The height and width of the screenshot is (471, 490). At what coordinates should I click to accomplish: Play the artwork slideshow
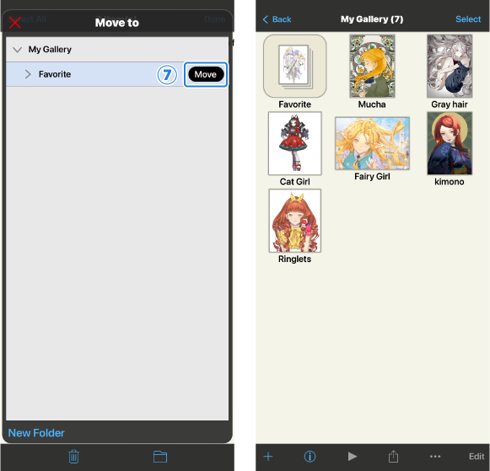[x=353, y=457]
